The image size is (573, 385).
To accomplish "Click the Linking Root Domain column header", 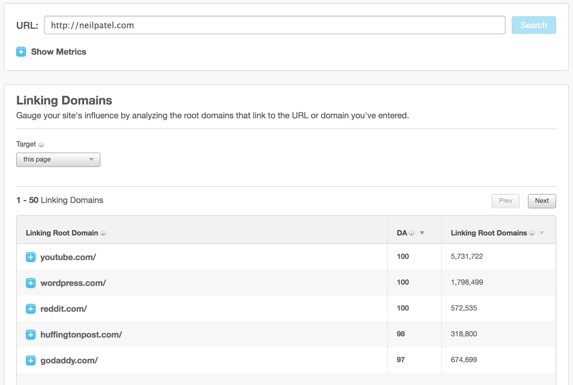I will [62, 233].
